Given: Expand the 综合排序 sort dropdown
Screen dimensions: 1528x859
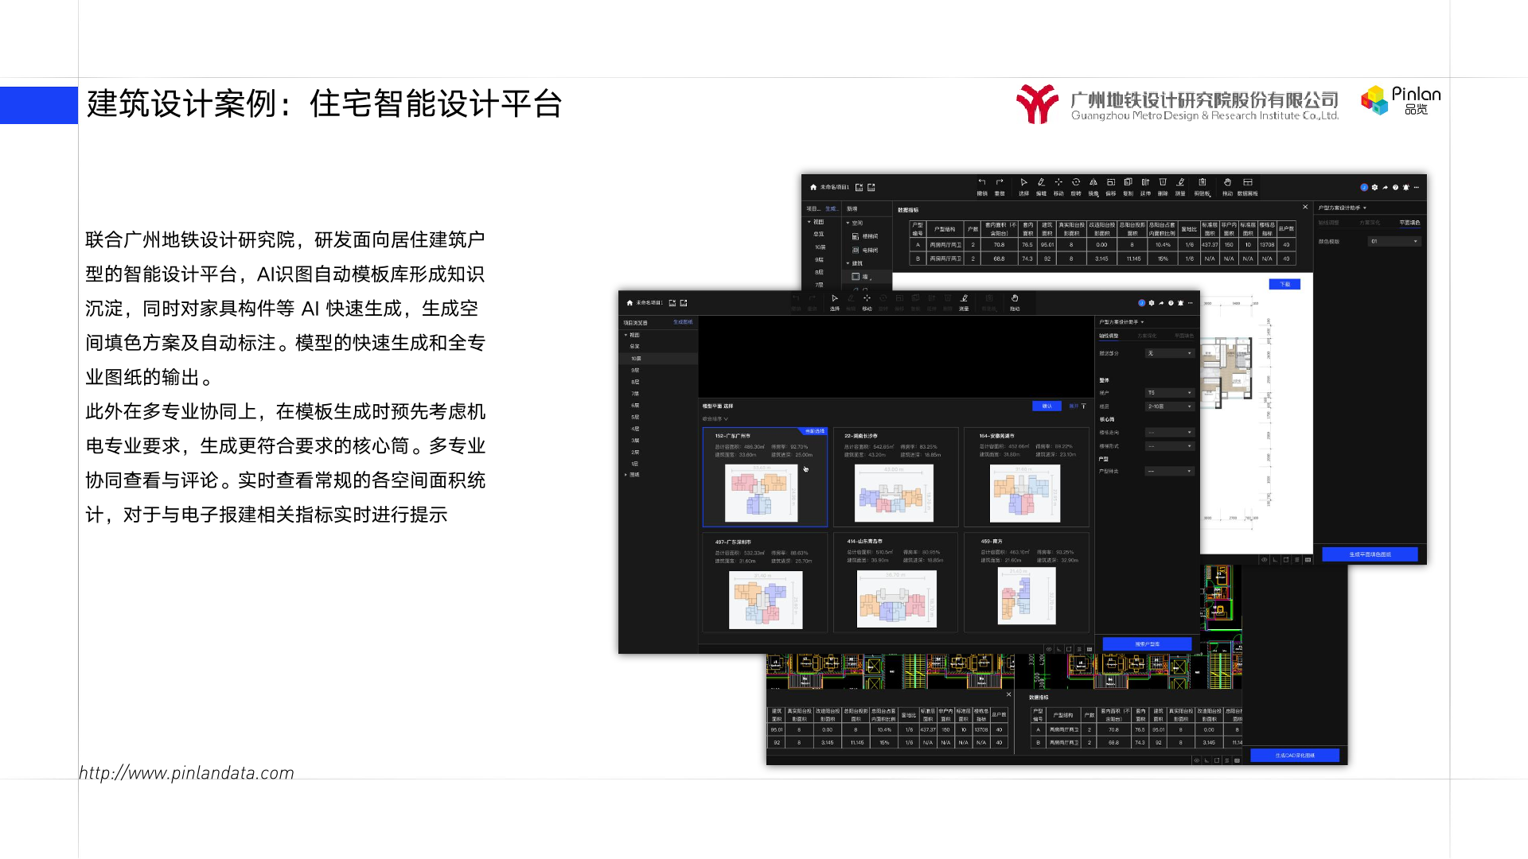Looking at the screenshot, I should tap(715, 419).
